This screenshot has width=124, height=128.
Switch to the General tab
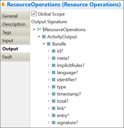click(x=15, y=16)
